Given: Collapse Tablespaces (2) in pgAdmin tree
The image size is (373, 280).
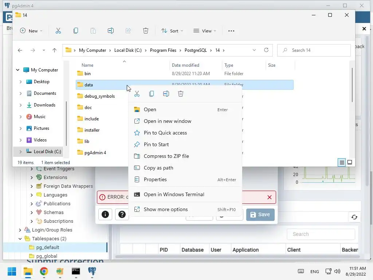Looking at the screenshot, I should point(20,238).
